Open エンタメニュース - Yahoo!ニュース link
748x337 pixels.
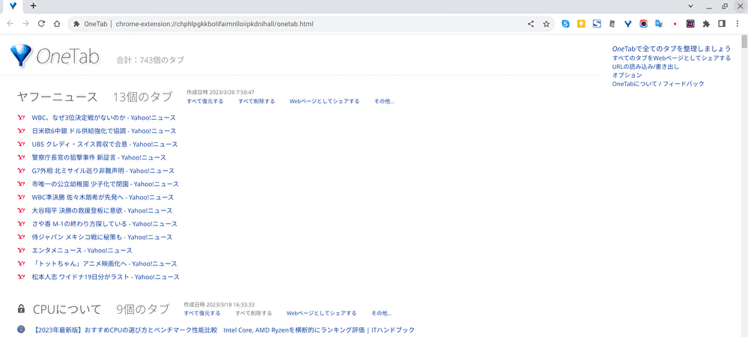point(82,250)
